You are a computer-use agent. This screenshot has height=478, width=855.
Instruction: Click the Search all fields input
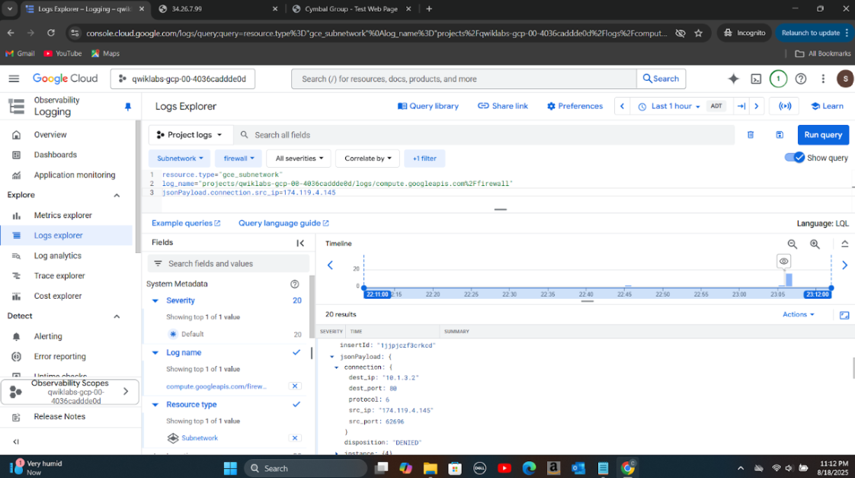pyautogui.click(x=488, y=135)
